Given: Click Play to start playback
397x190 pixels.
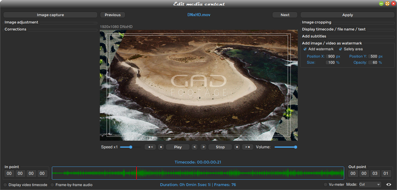Looking at the screenshot, I should coord(177,147).
